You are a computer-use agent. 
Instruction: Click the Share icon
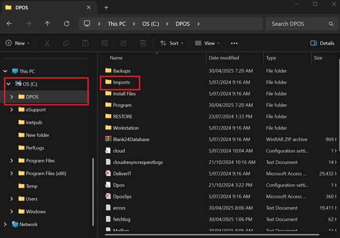[x=124, y=43]
